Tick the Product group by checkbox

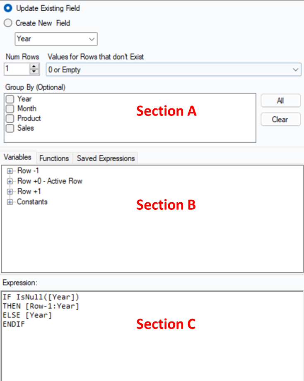10,119
